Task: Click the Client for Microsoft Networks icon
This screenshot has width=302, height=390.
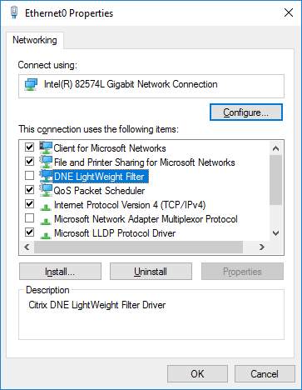Action: [x=46, y=147]
